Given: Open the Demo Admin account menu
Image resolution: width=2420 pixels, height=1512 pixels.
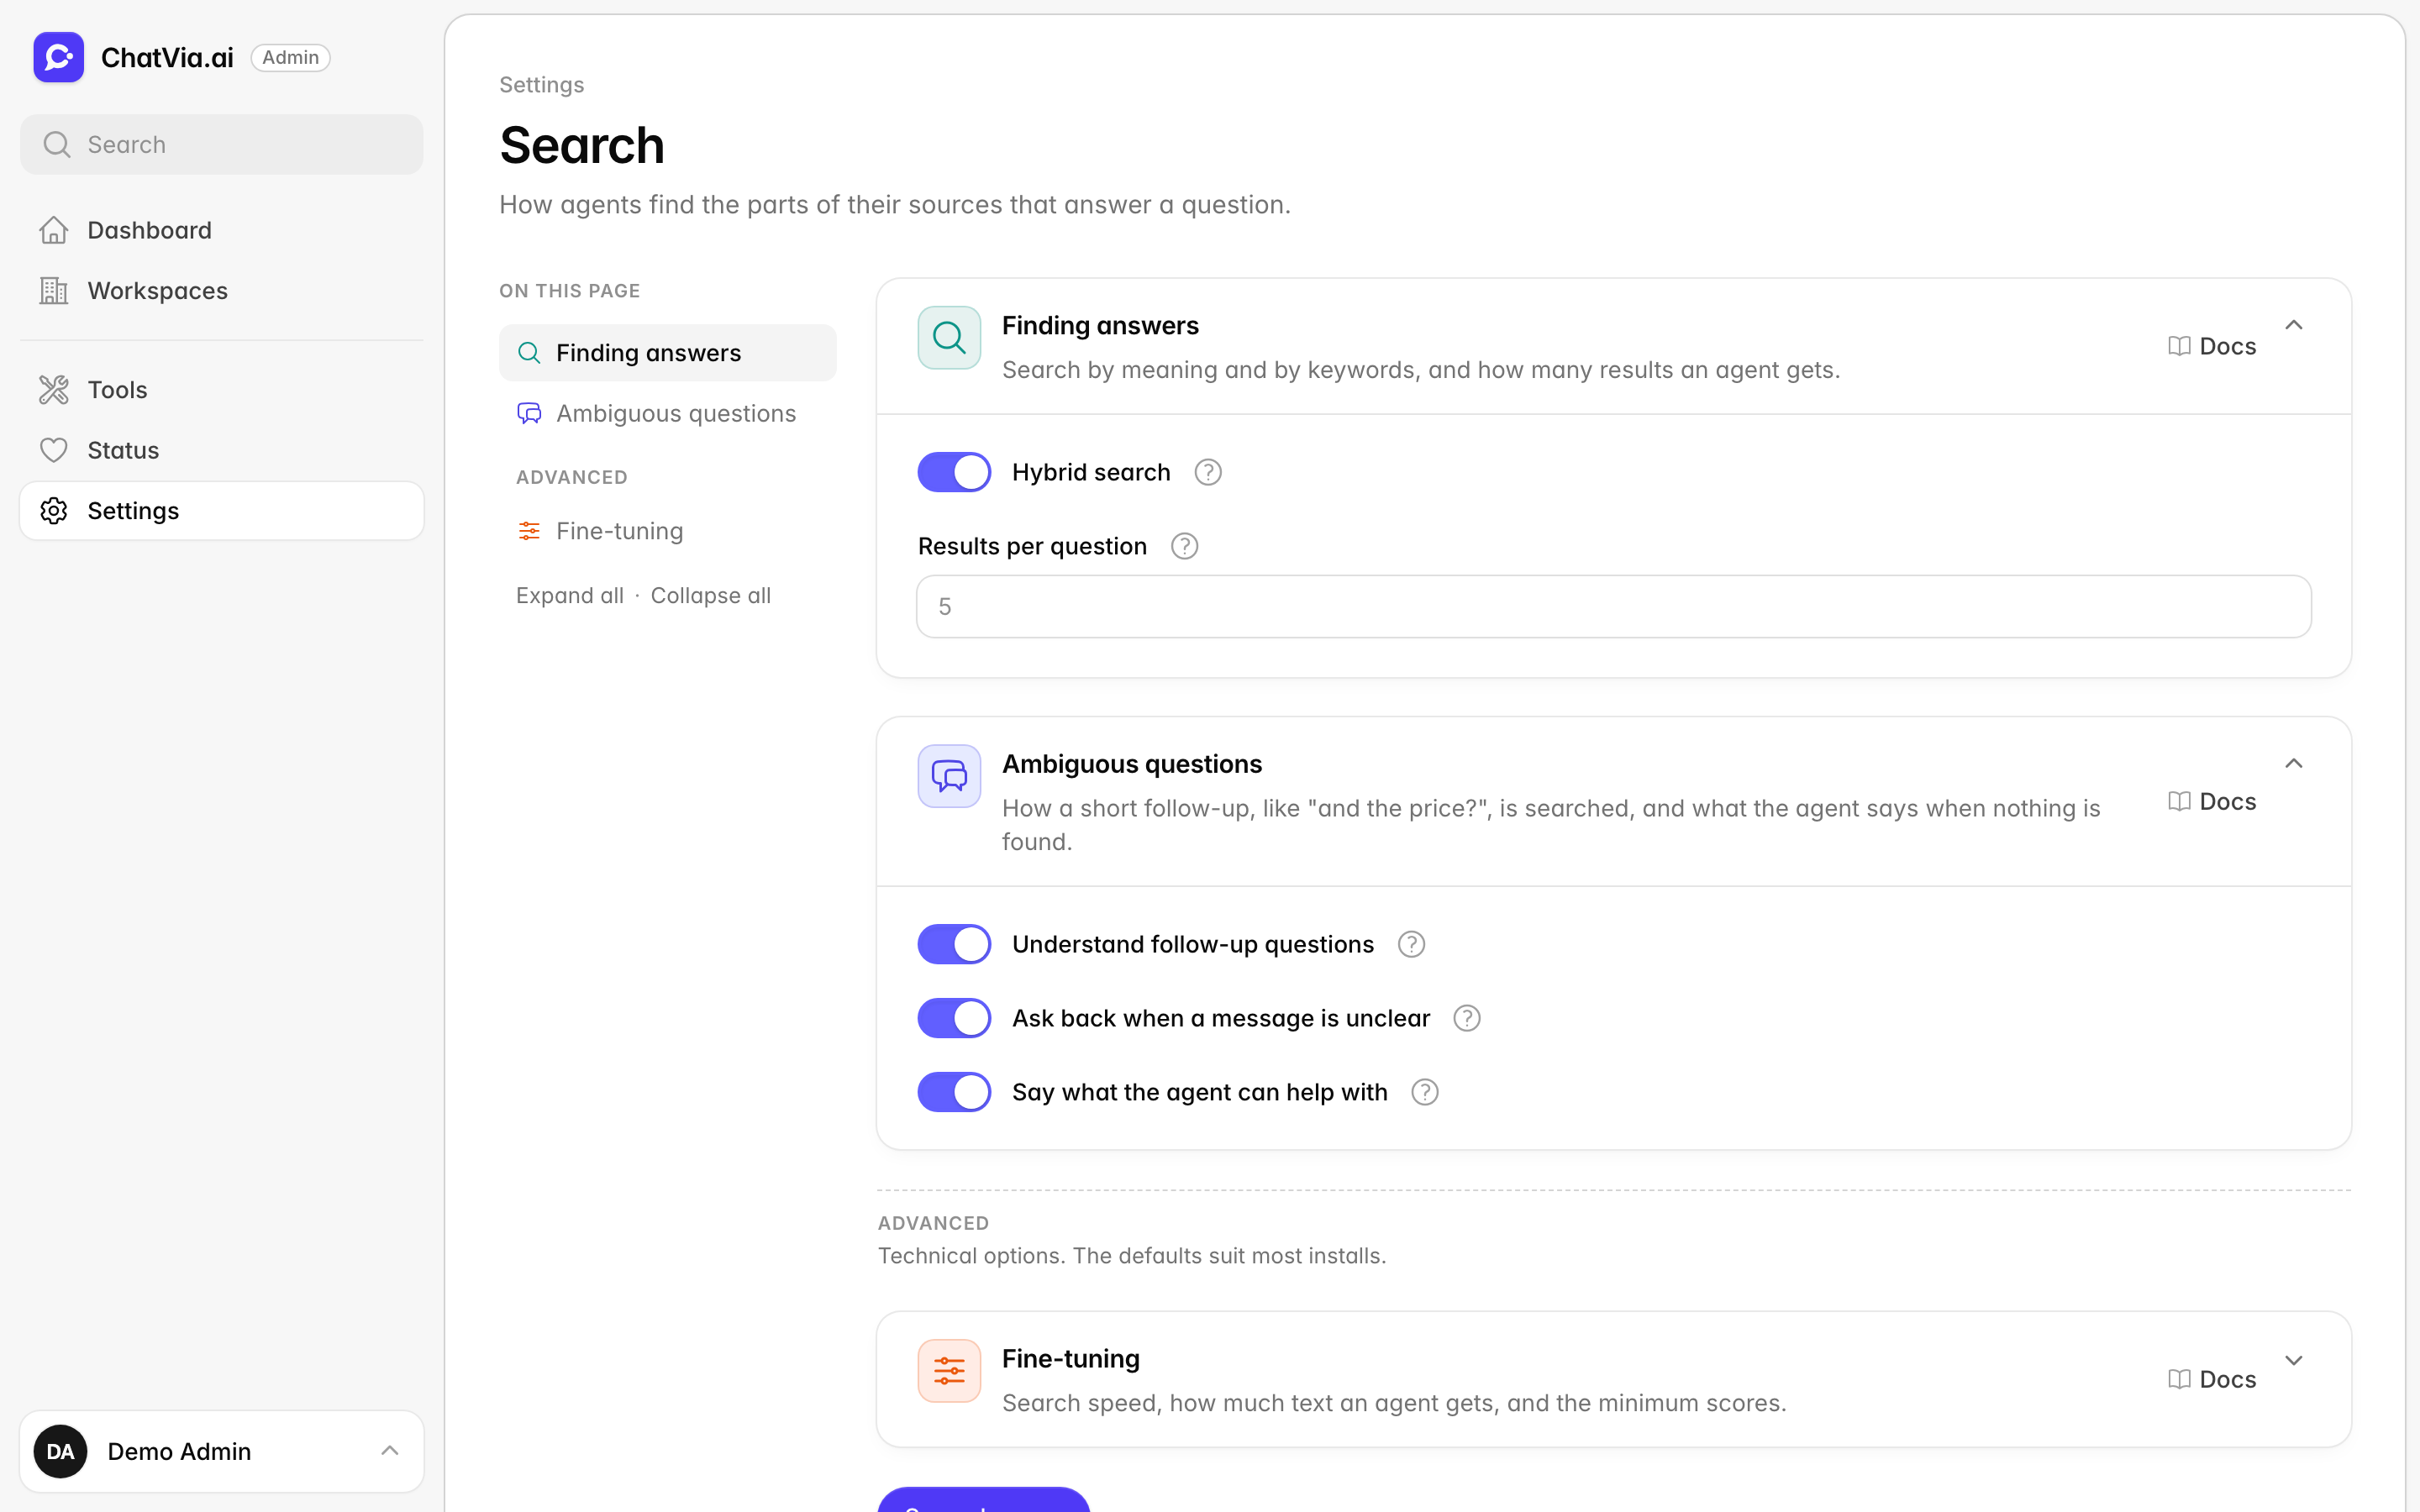Looking at the screenshot, I should 222,1451.
